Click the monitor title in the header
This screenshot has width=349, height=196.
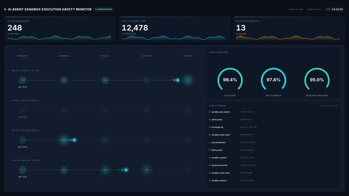click(50, 9)
